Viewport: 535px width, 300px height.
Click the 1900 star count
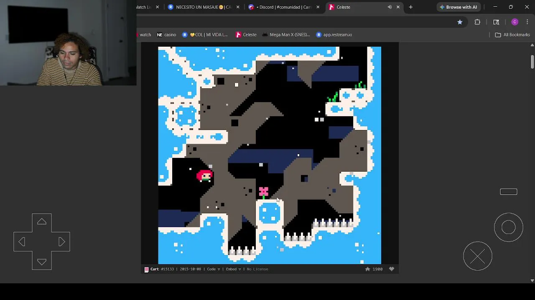(x=377, y=269)
